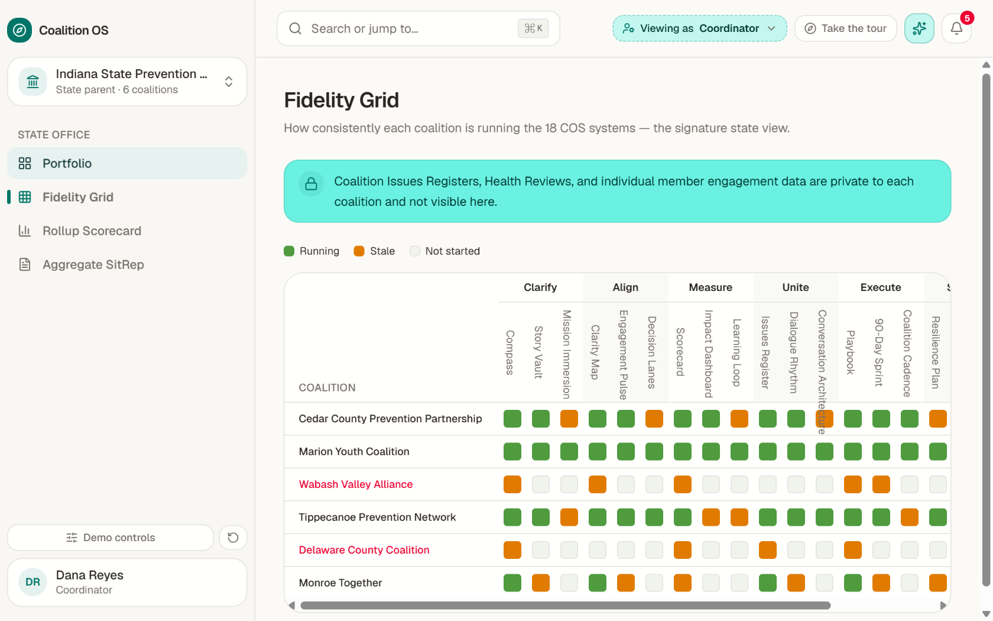Viewport: 993px width, 621px height.
Task: Click Wabash Valley Clarity Map orange cell
Action: click(x=598, y=484)
